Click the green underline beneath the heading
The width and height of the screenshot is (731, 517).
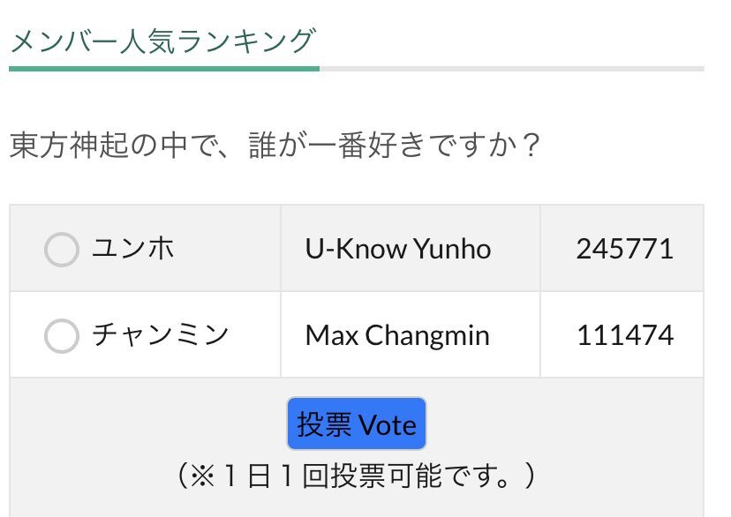[x=164, y=69]
